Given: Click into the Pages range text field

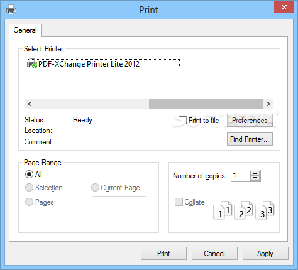Looking at the screenshot, I should [119, 202].
